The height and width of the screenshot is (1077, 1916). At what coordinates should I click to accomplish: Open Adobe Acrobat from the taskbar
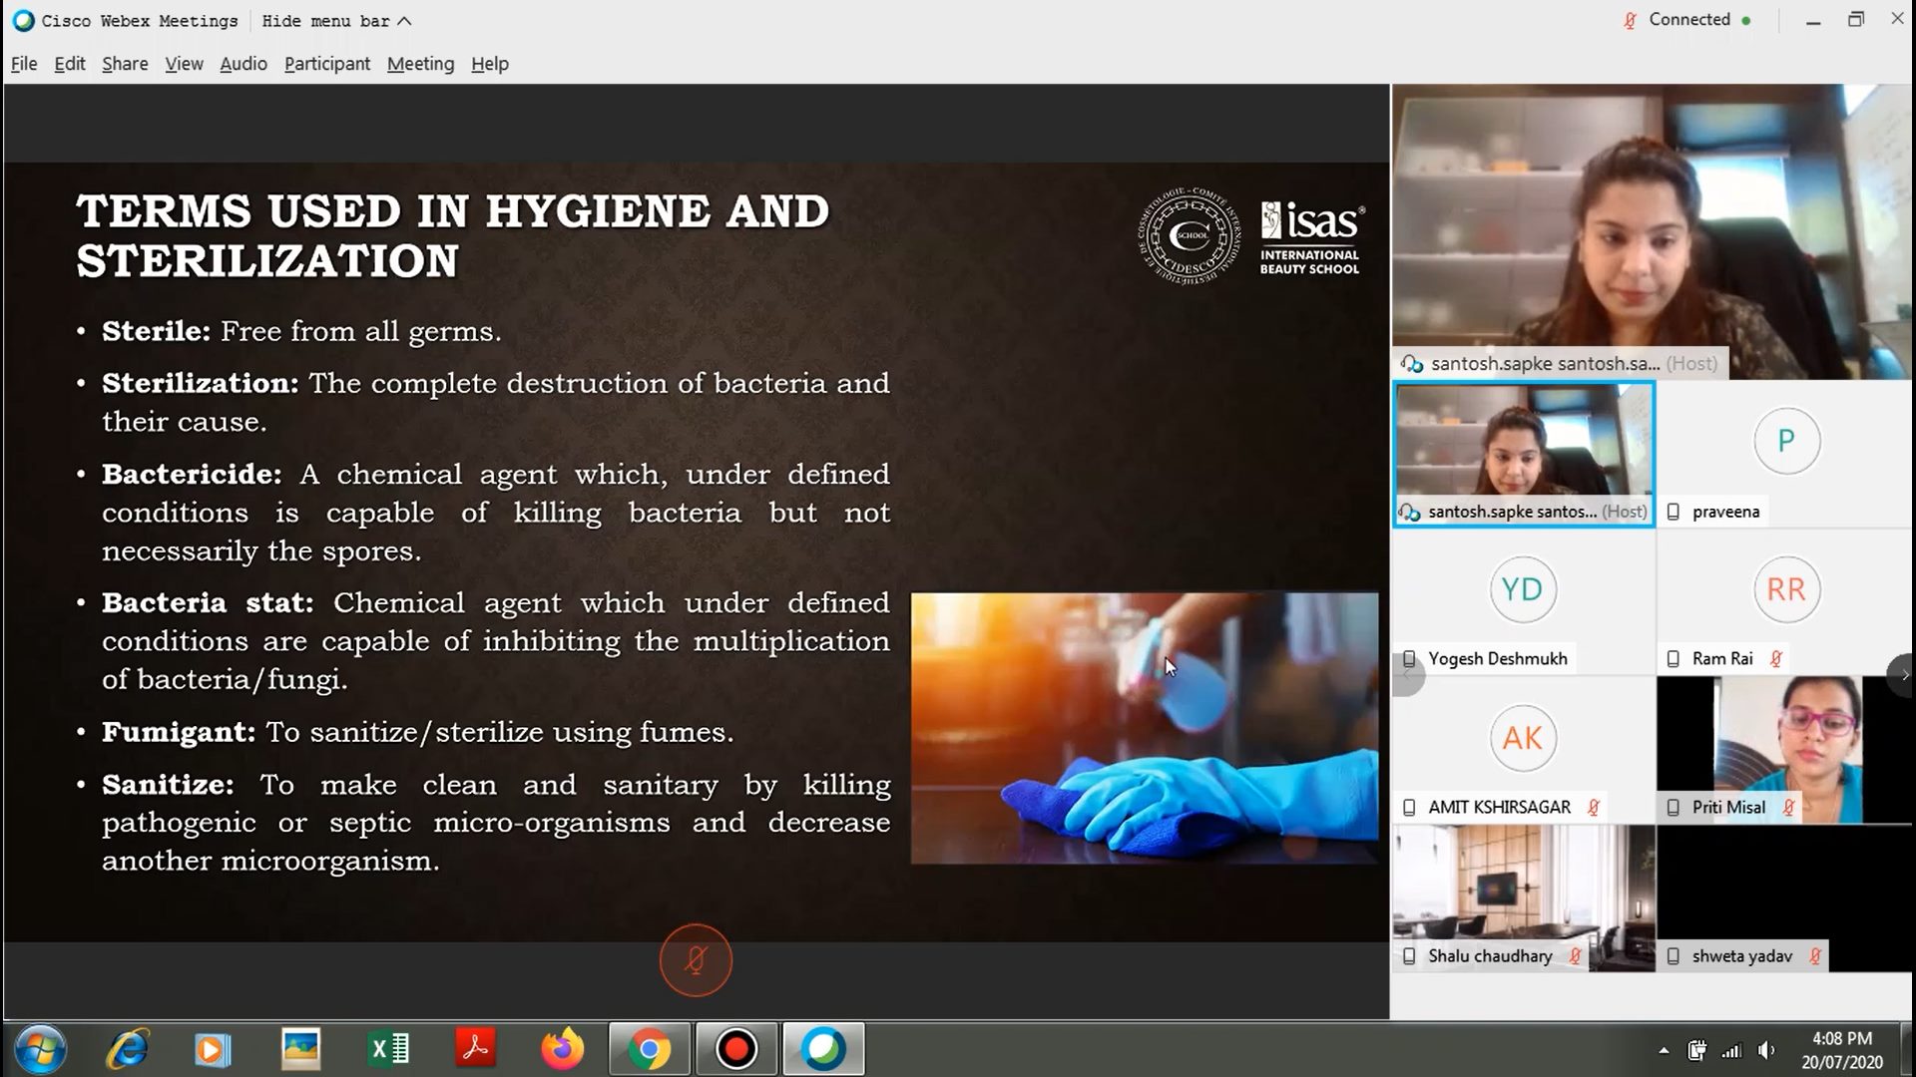tap(475, 1049)
